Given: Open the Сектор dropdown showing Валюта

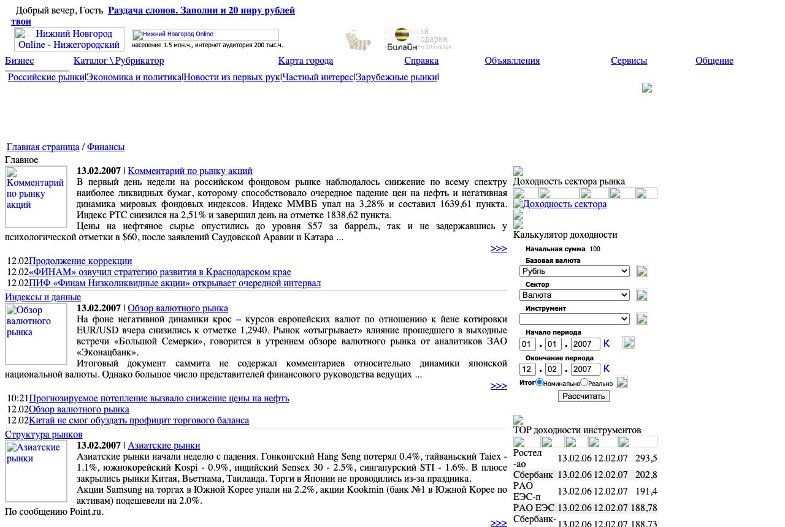Looking at the screenshot, I should click(575, 295).
